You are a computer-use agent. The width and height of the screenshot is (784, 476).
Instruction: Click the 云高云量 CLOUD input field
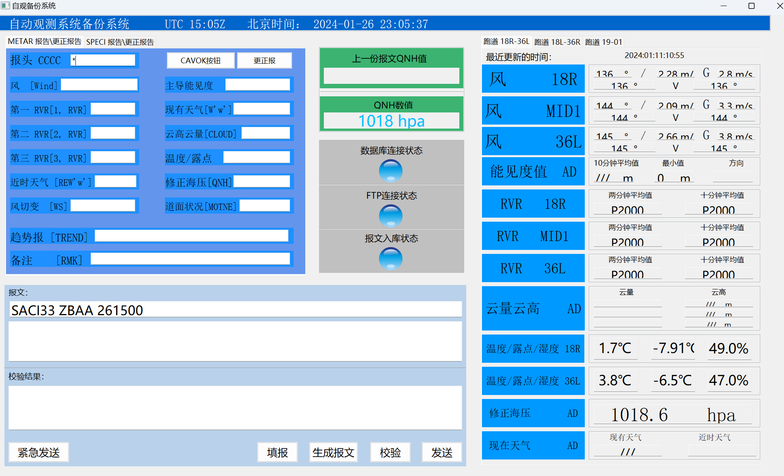pyautogui.click(x=266, y=133)
